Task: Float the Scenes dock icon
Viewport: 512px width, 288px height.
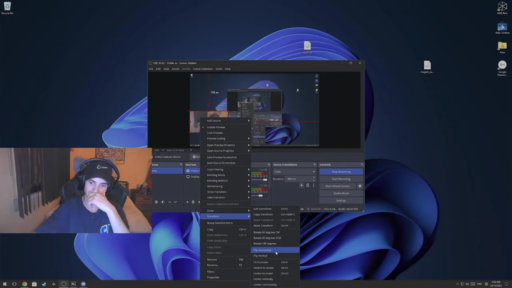Action: point(181,164)
